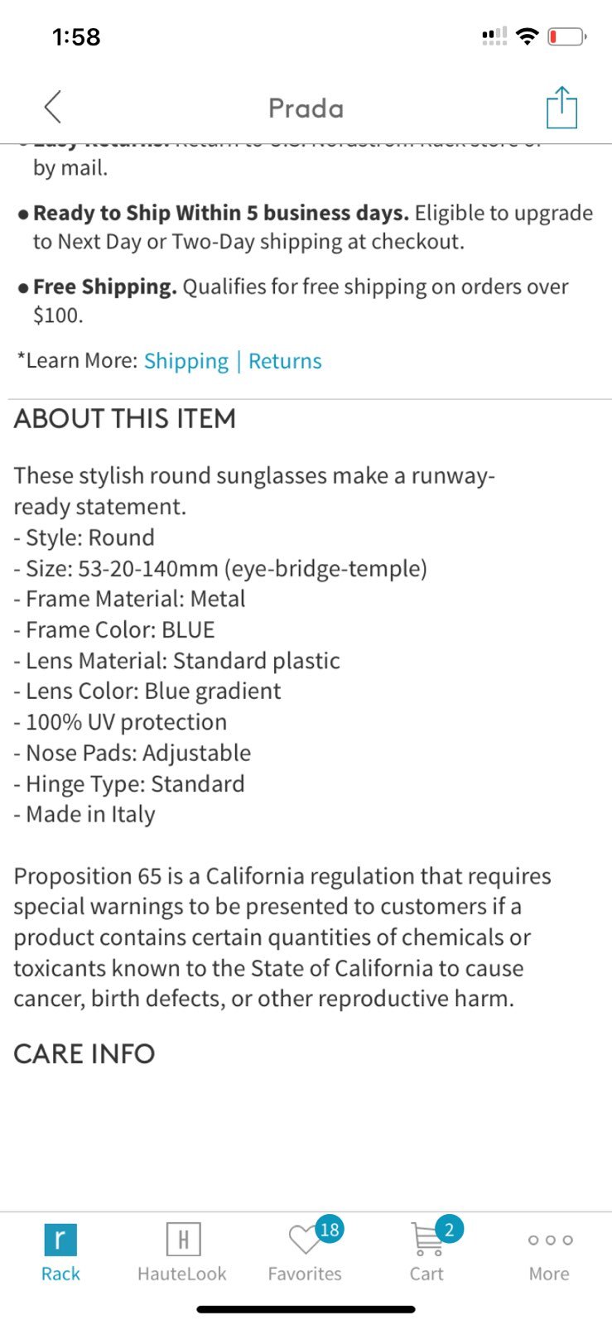Tap the battery indicator in status bar
The width and height of the screenshot is (612, 1325).
click(x=567, y=36)
